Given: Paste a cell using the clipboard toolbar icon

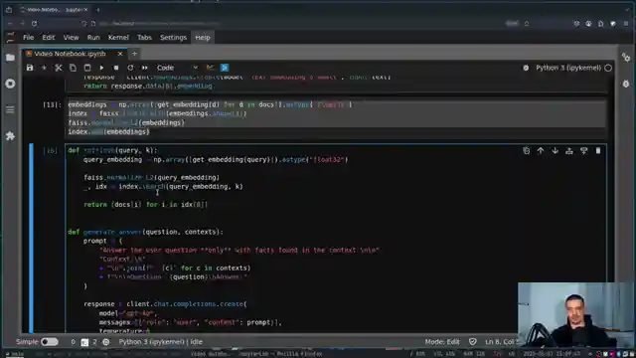Looking at the screenshot, I should (87, 68).
